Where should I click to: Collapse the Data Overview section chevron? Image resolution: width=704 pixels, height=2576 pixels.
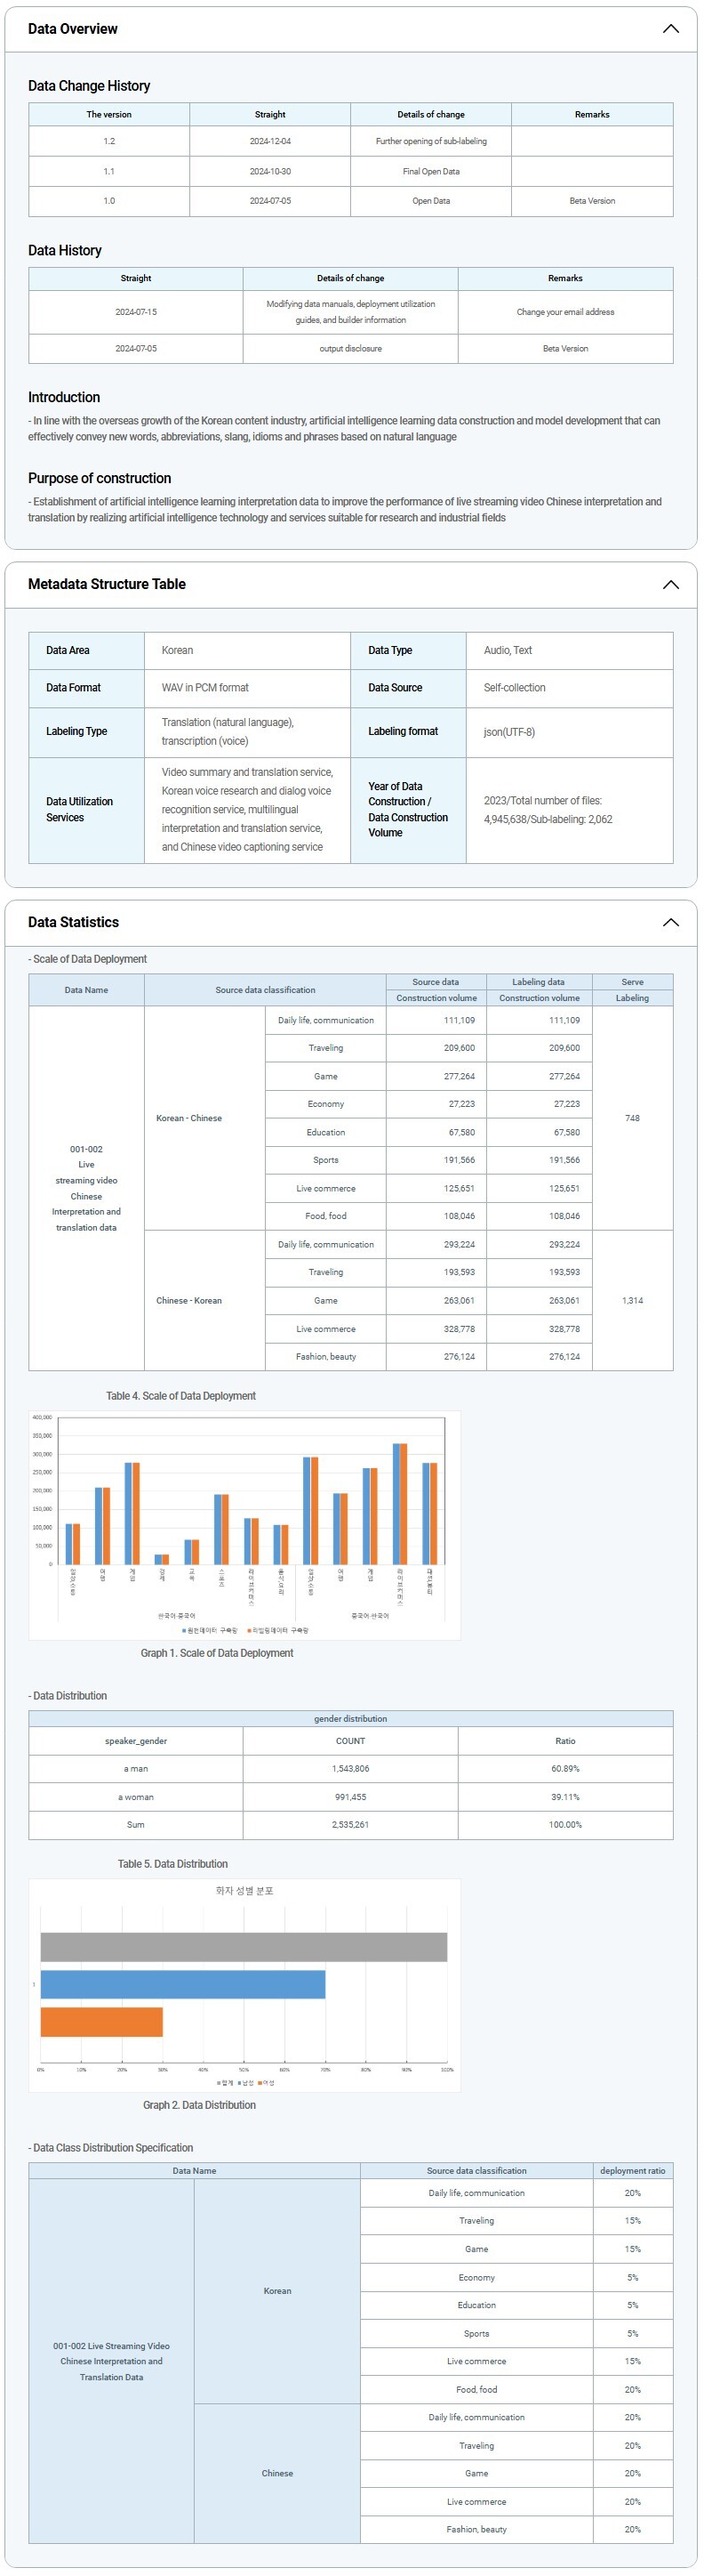(670, 29)
